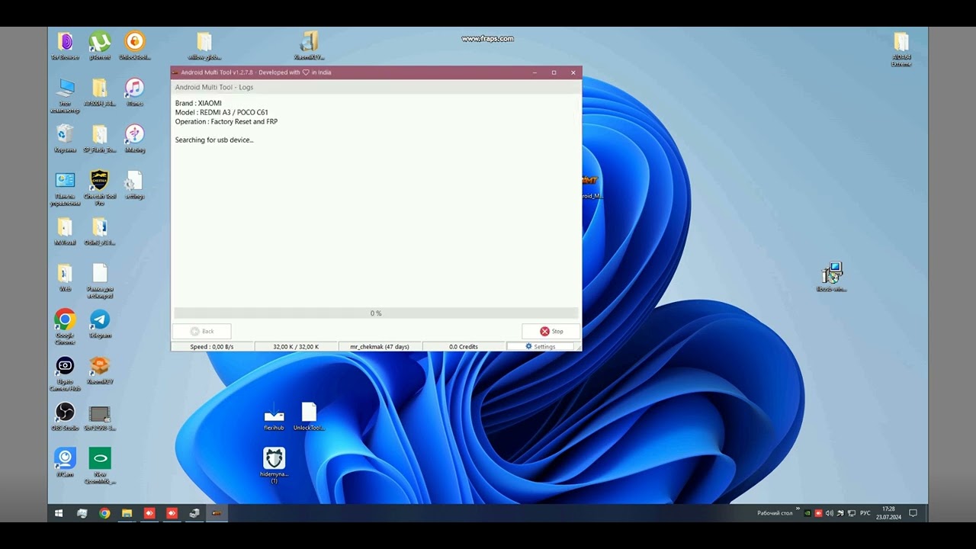
Task: Open the notification center icon
Action: pyautogui.click(x=913, y=513)
